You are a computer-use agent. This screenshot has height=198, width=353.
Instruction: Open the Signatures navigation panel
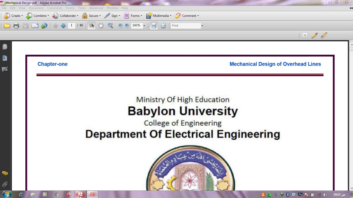[5, 69]
